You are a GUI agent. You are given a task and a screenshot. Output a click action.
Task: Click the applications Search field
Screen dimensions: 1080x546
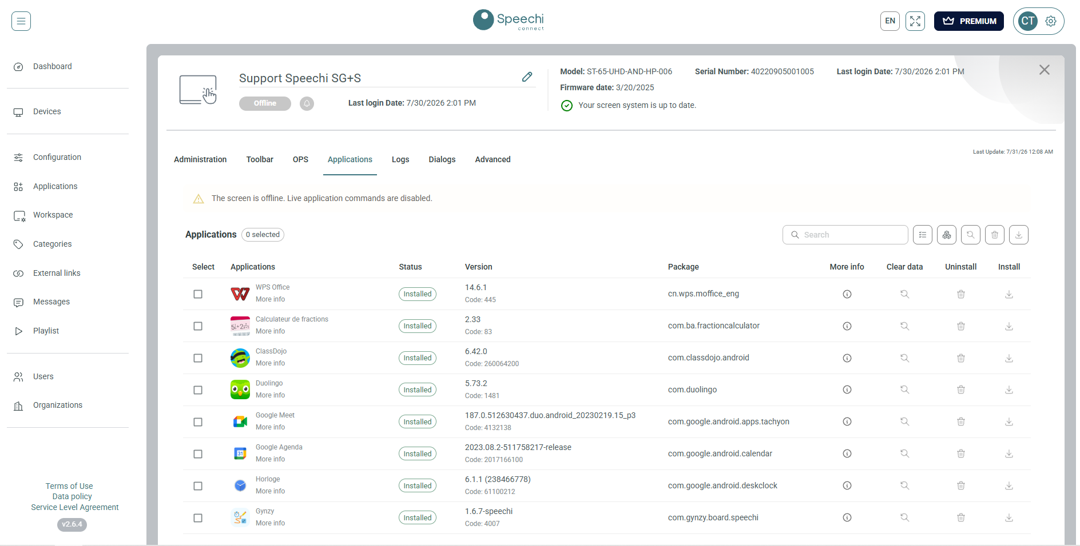(x=845, y=235)
